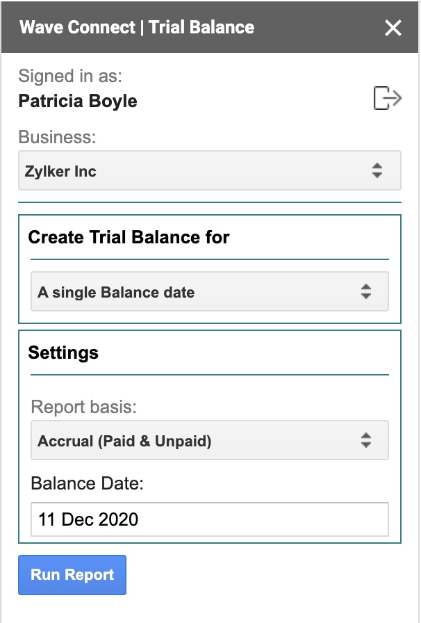Click the name Patricia Boyle
421x623 pixels.
click(79, 101)
